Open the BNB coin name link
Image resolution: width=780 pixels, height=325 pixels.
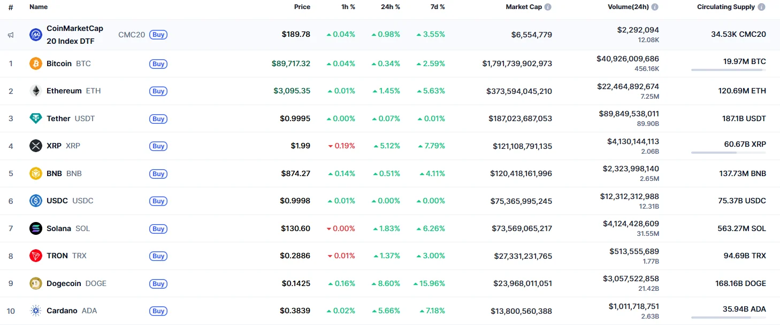[x=54, y=173]
